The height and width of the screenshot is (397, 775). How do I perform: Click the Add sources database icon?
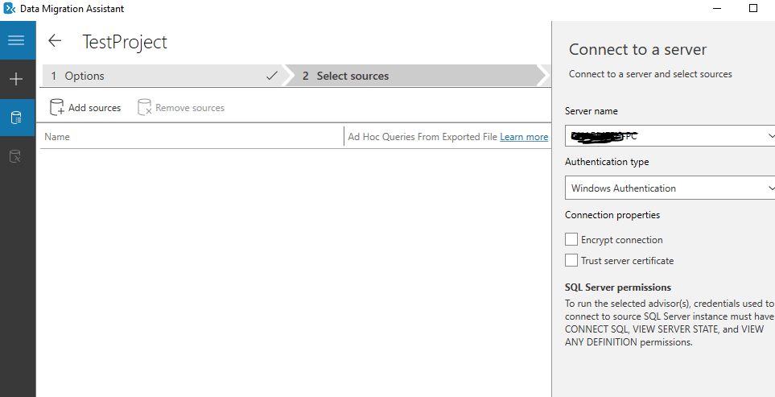[57, 107]
